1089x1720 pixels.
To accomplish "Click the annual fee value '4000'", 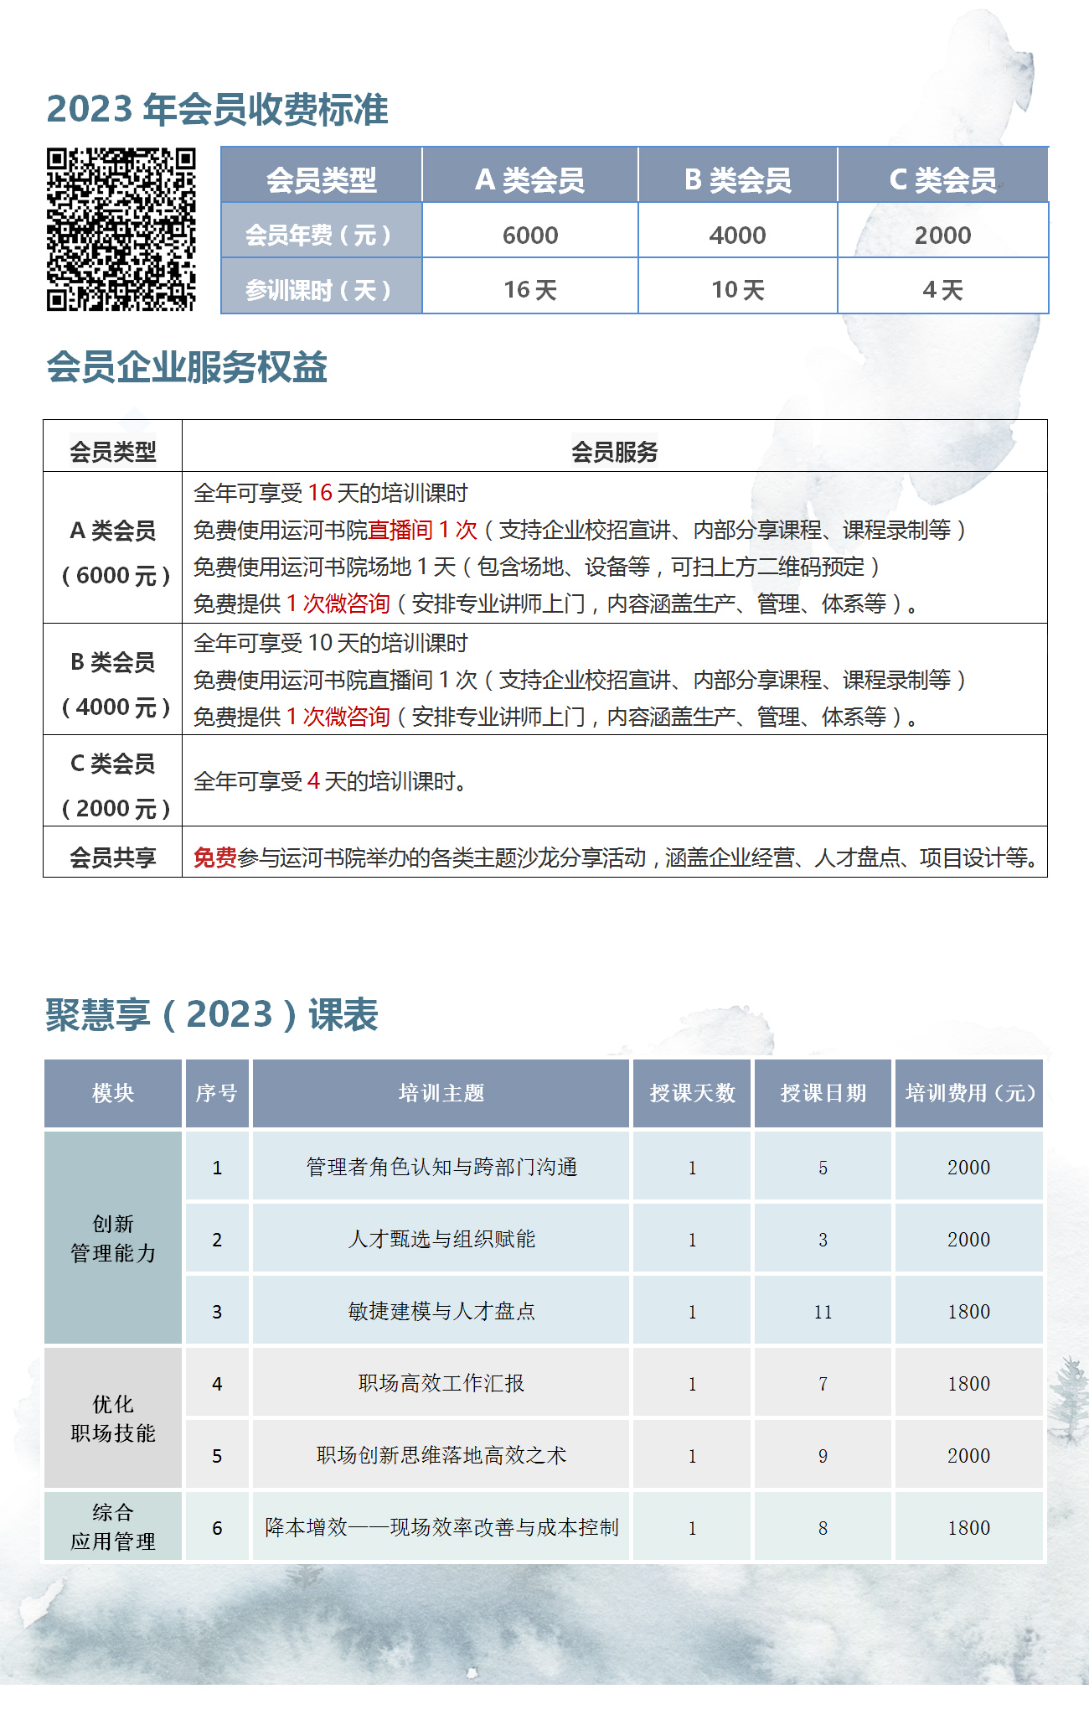I will pos(738,236).
